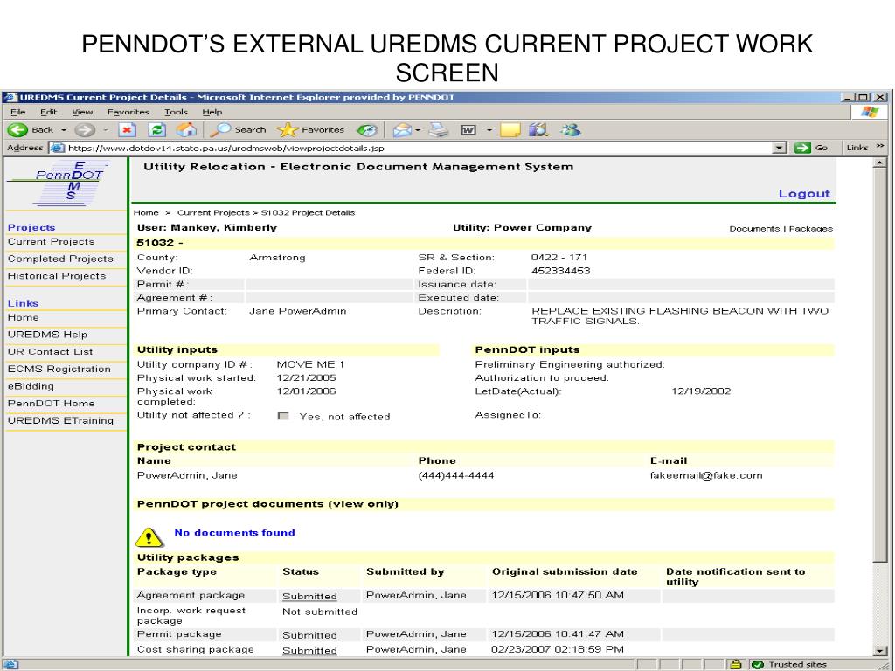
Task: Click the vertical scrollbar thumb
Action: pyautogui.click(x=879, y=365)
